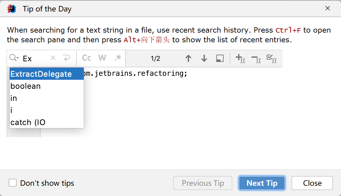Click the Next Tip button

(262, 183)
